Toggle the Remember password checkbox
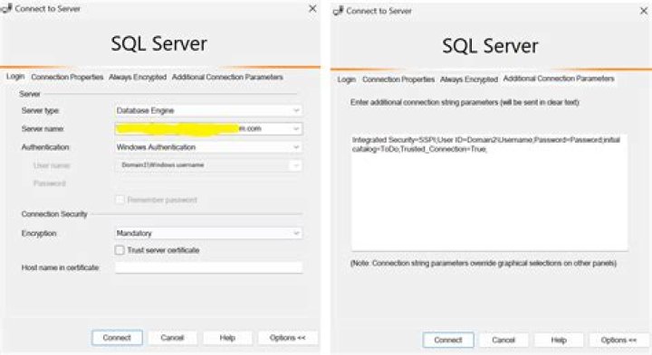This screenshot has height=355, width=652. point(120,200)
